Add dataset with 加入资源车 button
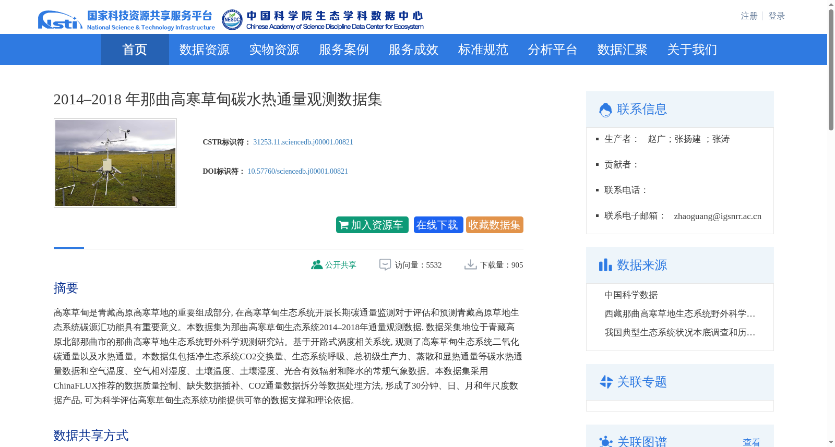Screen dimensions: 835x447 372,225
